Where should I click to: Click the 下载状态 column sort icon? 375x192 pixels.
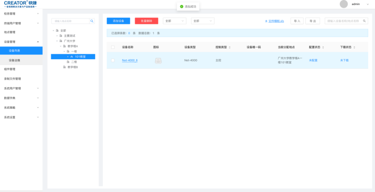coord(354,47)
